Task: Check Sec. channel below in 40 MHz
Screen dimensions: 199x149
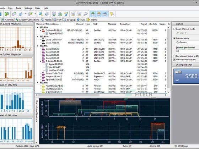Action: coord(174,56)
